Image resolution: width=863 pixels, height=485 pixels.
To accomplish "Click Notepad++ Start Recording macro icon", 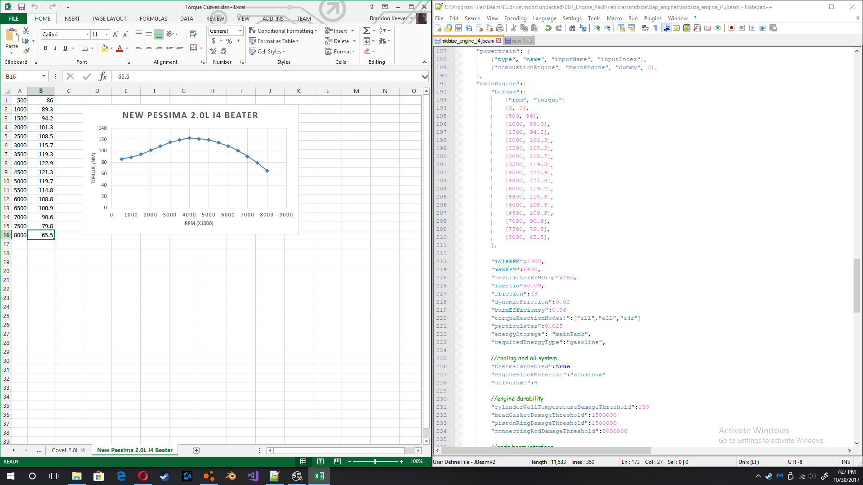I will [732, 28].
